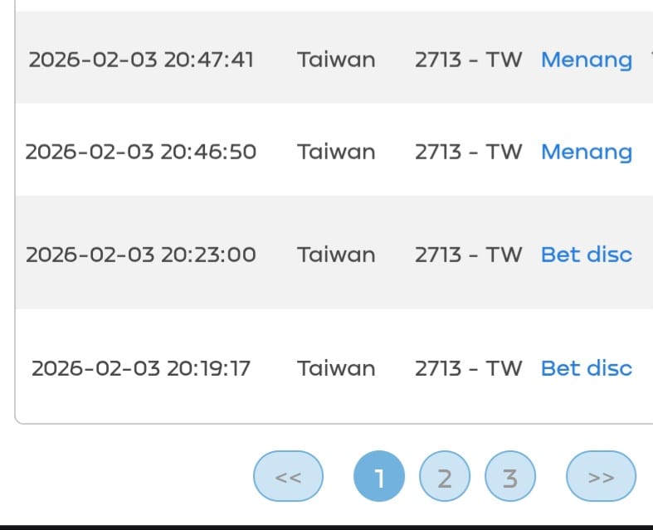Go to page 2 of results
This screenshot has width=653, height=530.
click(445, 478)
